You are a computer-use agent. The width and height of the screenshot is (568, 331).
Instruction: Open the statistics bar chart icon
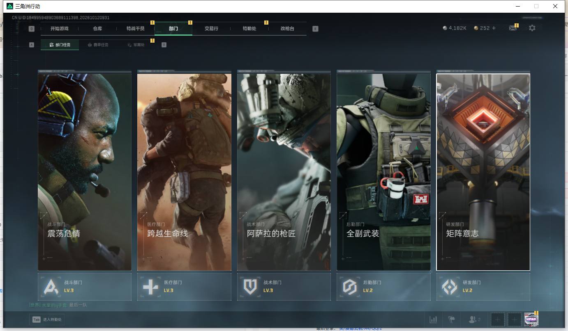[x=433, y=320]
